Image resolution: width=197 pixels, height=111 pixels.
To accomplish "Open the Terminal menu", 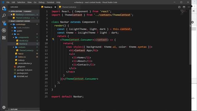I will [x=50, y=2].
